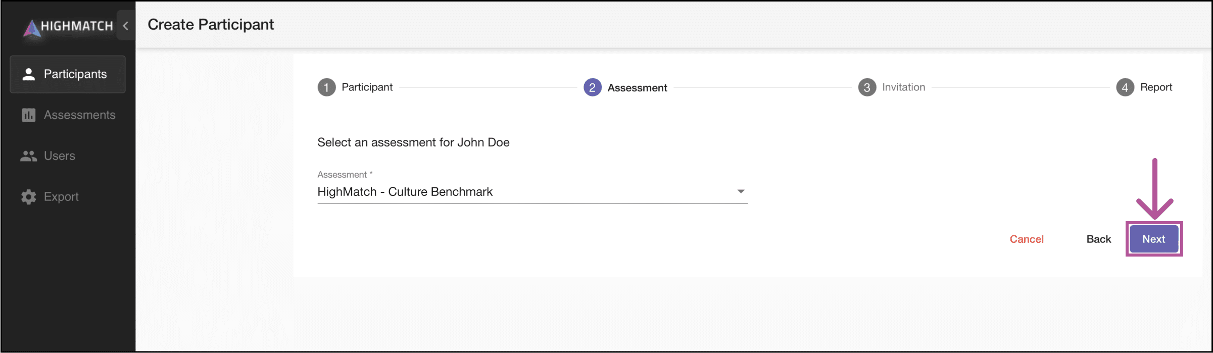Click the 'Assessment *' field label
Viewport: 1213px width, 353px height.
tap(345, 175)
